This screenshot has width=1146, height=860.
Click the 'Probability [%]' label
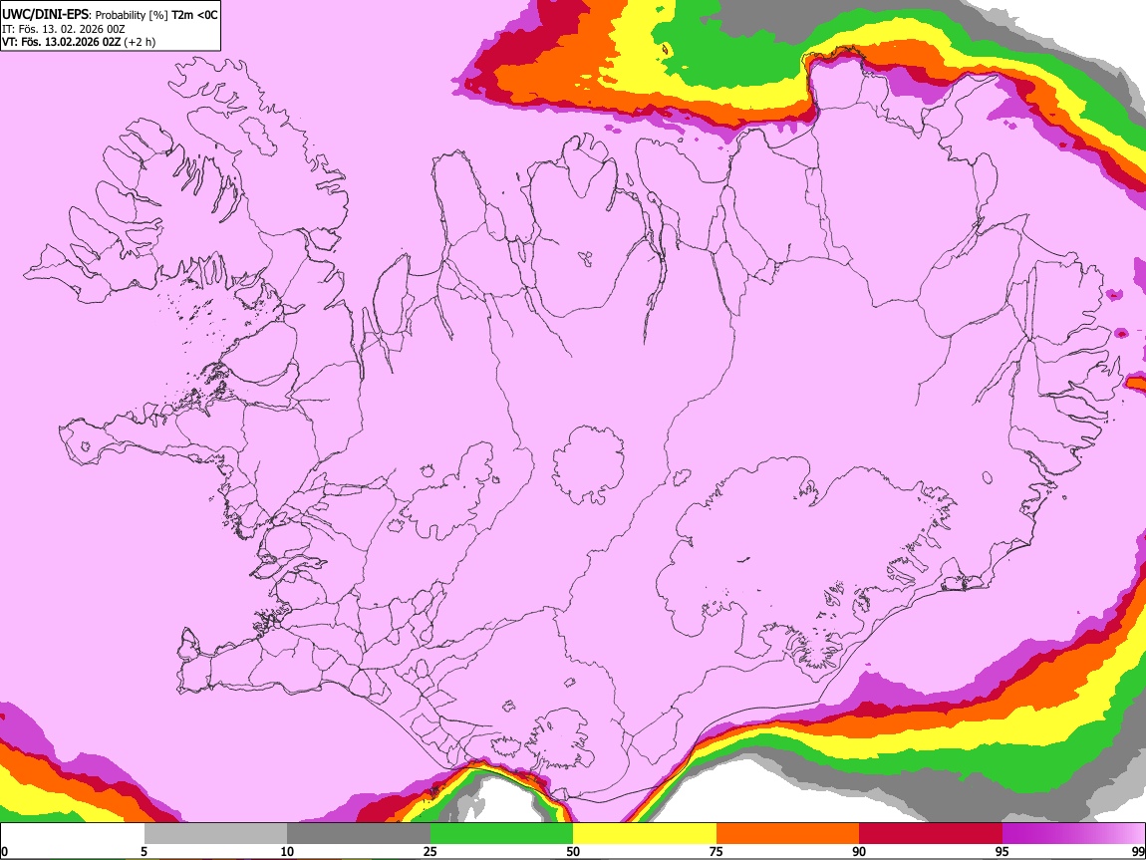point(132,15)
